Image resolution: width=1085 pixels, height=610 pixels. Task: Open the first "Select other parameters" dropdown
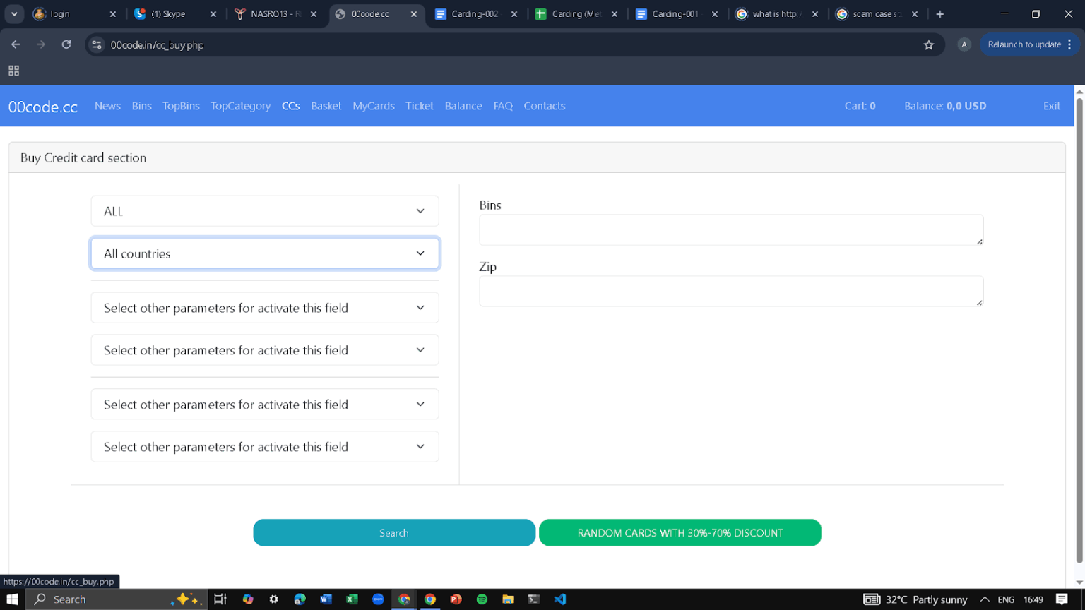click(x=264, y=307)
